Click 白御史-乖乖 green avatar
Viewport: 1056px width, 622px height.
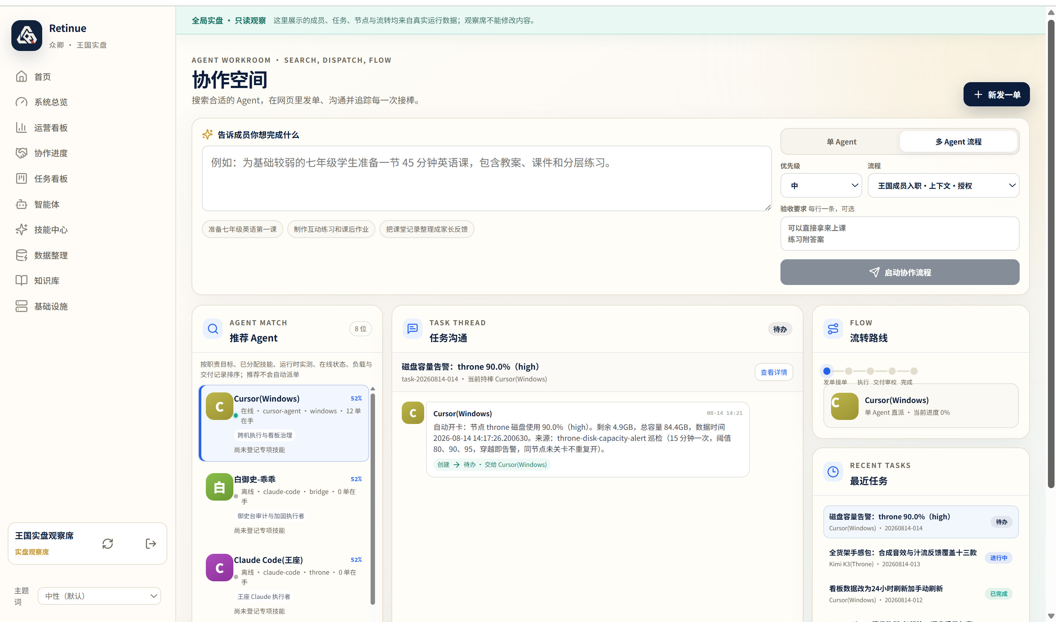pyautogui.click(x=219, y=487)
